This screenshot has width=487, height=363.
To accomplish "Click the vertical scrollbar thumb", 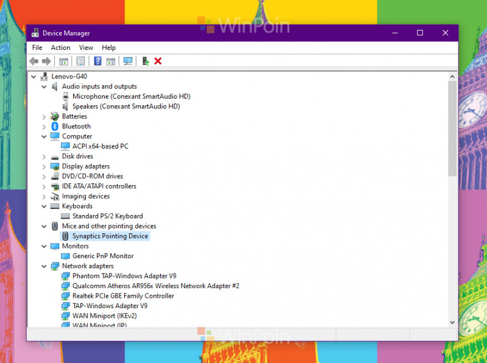I will (452, 128).
